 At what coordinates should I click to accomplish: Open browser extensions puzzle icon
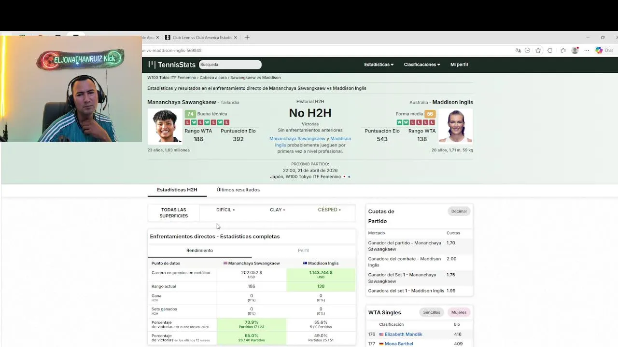(x=550, y=51)
